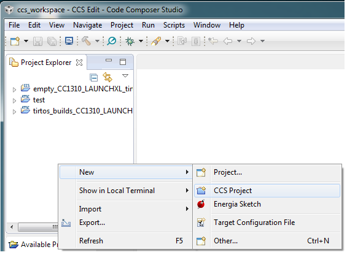Choose Show in Local Terminal
347x255 pixels.
pyautogui.click(x=126, y=191)
